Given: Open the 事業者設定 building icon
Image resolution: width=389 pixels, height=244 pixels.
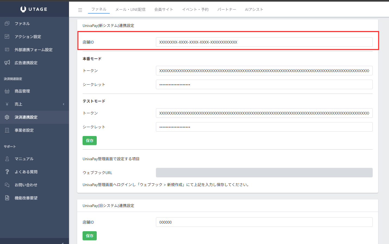Looking at the screenshot, I should (x=7, y=130).
